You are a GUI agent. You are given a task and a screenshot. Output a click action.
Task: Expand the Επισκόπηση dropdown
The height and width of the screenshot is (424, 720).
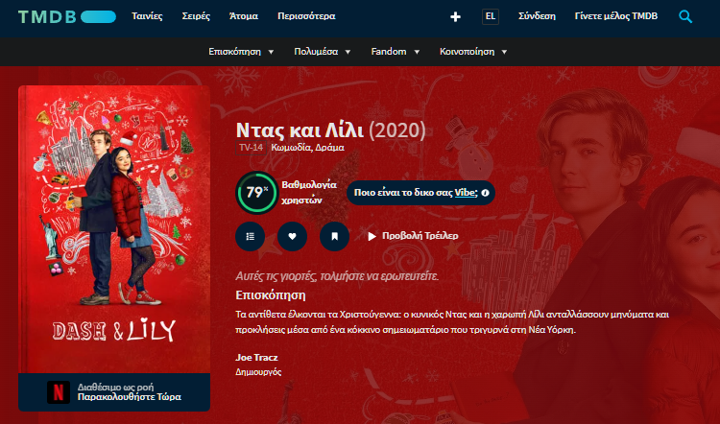click(241, 52)
